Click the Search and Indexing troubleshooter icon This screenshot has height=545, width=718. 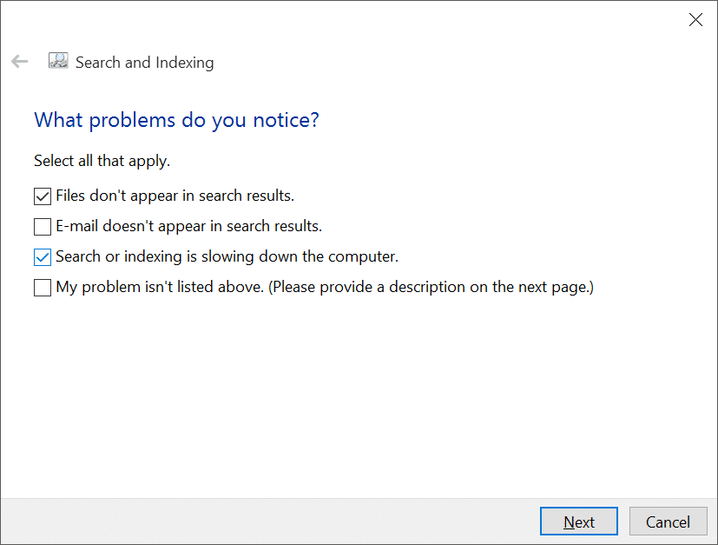pos(58,61)
